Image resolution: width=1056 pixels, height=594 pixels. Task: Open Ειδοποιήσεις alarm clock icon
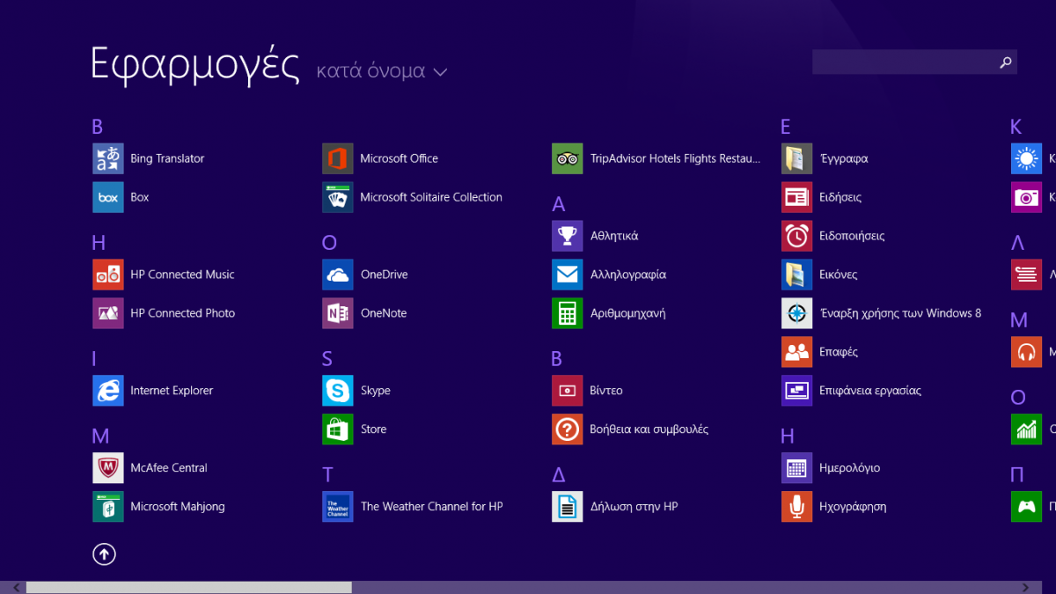click(797, 236)
